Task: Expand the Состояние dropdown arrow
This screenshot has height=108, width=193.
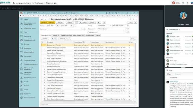Action: point(82,29)
